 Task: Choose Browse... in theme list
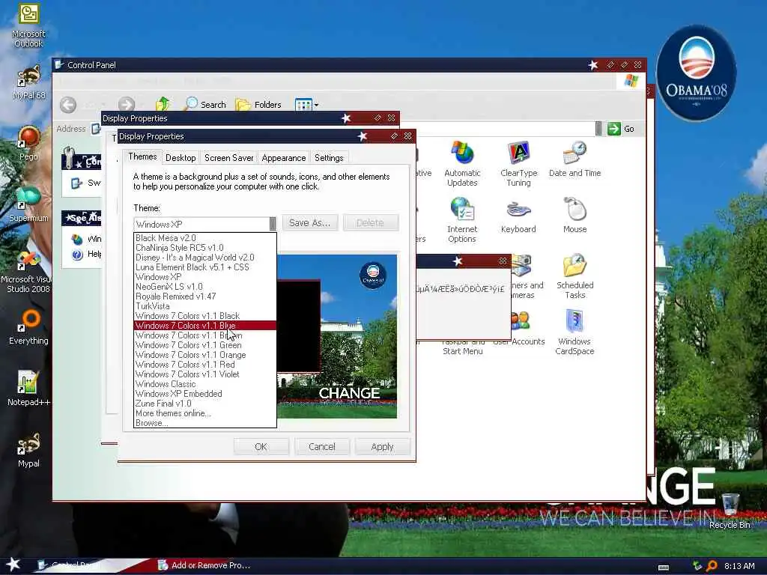click(x=205, y=423)
